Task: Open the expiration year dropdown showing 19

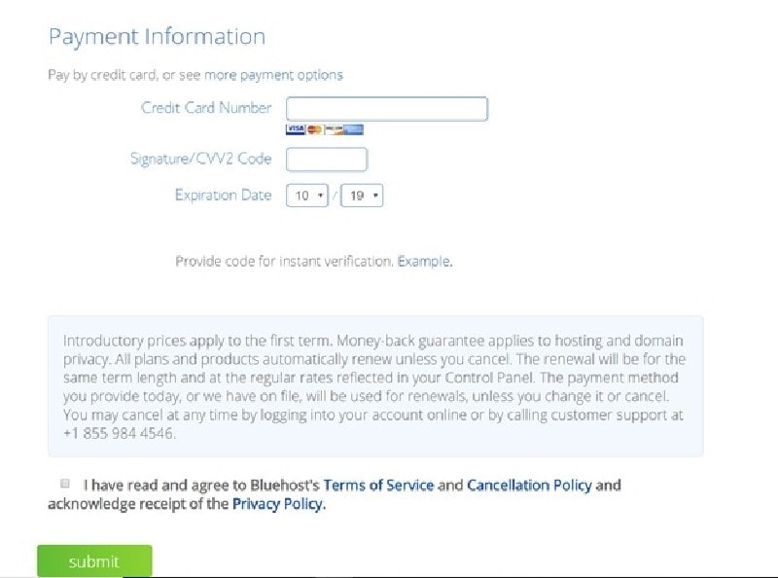Action: pyautogui.click(x=362, y=196)
